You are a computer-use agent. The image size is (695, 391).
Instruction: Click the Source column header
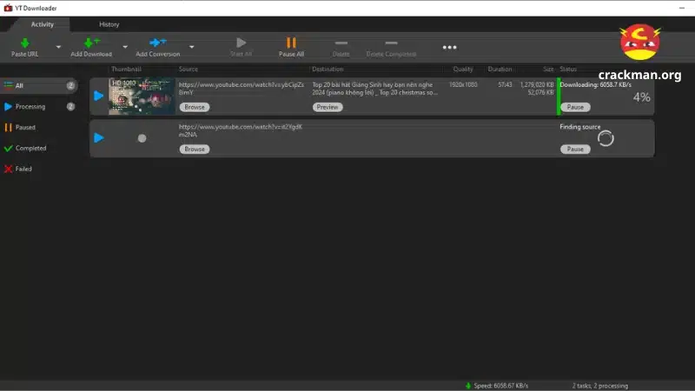click(x=189, y=70)
